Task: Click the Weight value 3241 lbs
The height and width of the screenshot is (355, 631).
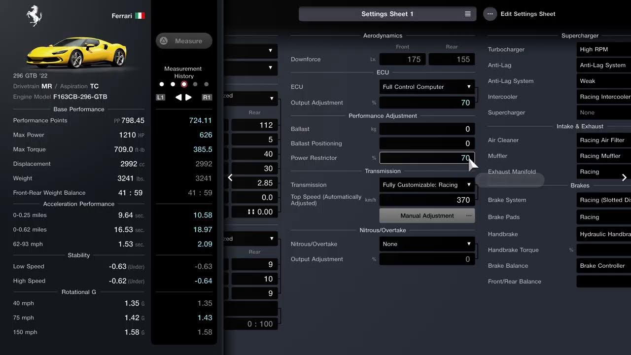Action: click(131, 178)
